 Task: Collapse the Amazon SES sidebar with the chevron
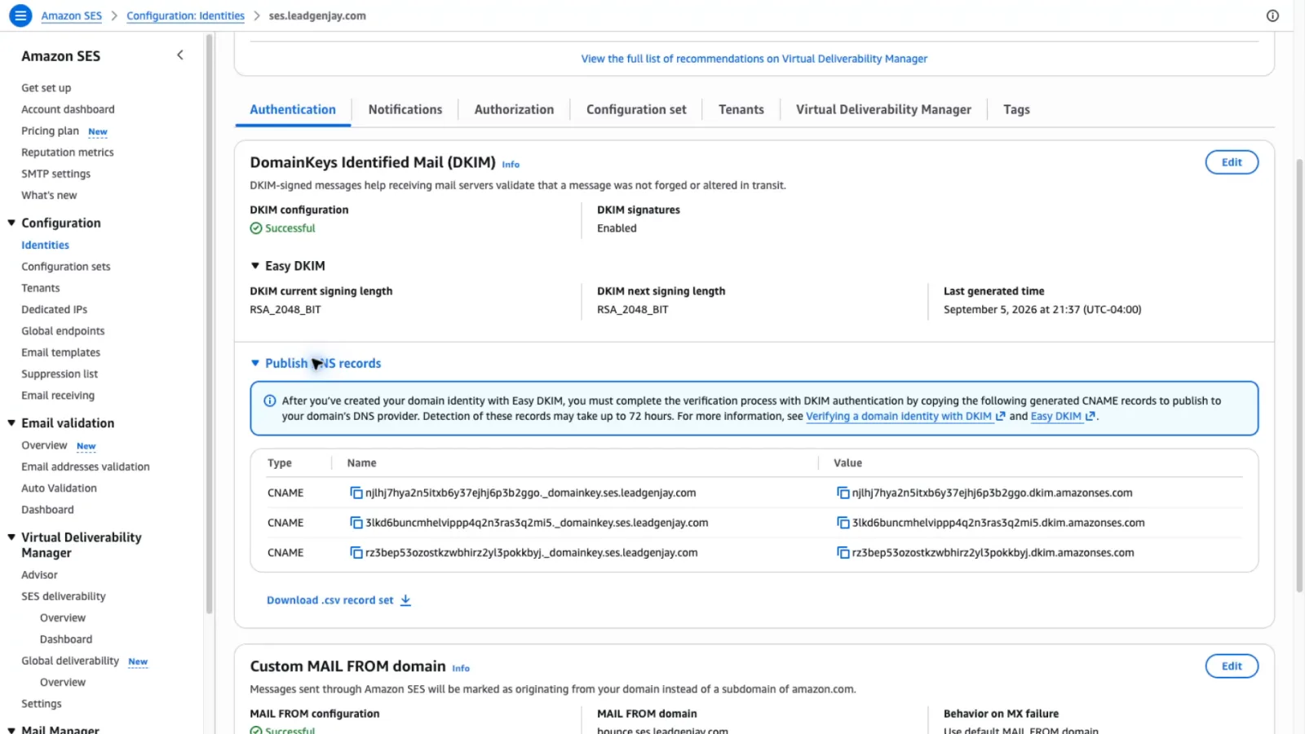(180, 55)
